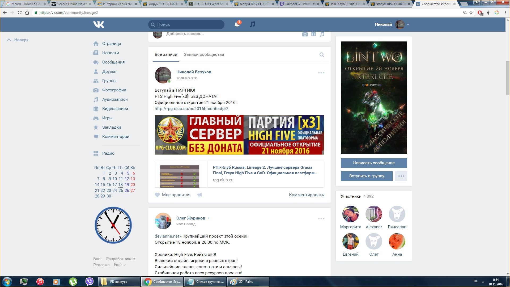Open Сообщения in left sidebar
The height and width of the screenshot is (287, 510).
(x=113, y=62)
